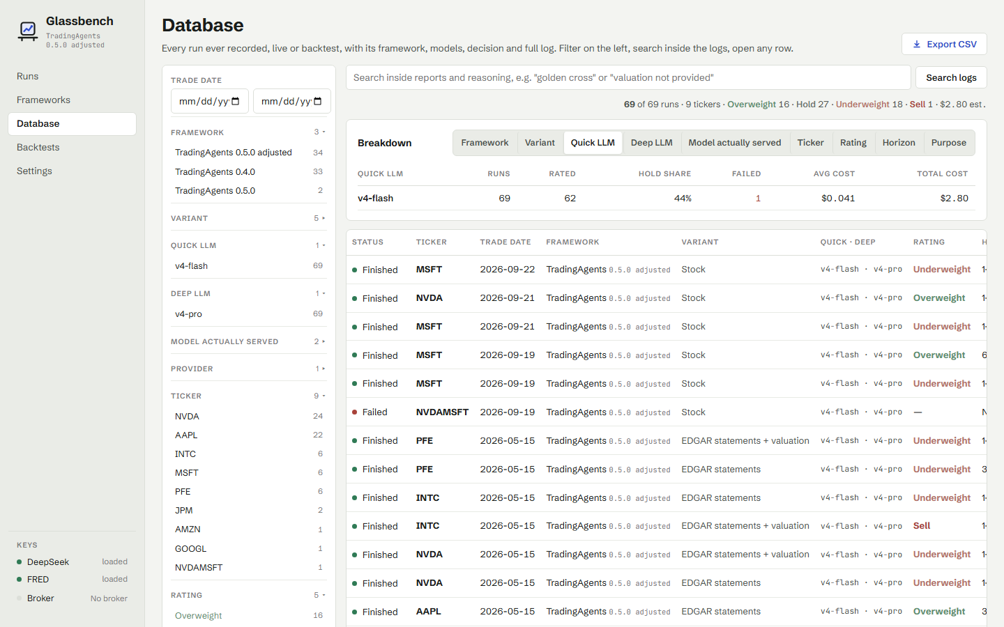Switch breakdown to Ticker tab

pos(810,143)
